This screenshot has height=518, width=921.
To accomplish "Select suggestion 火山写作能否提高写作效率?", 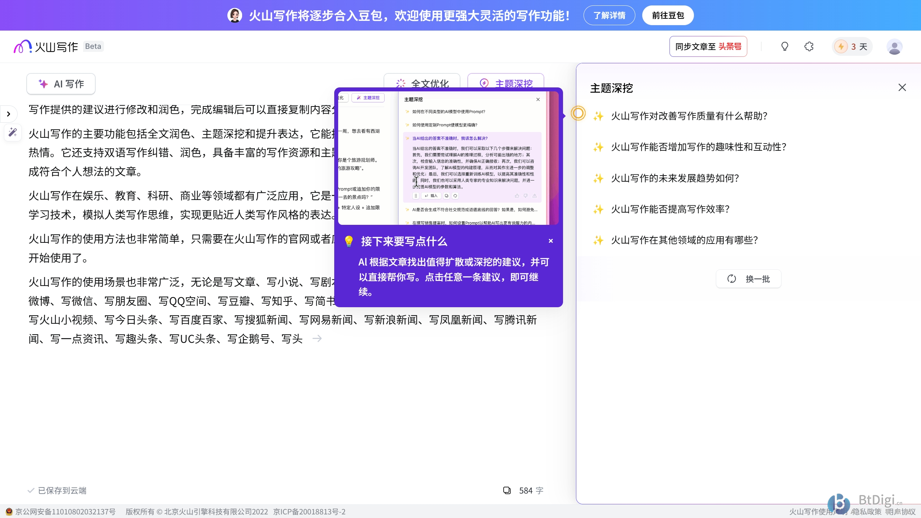I will click(x=670, y=209).
